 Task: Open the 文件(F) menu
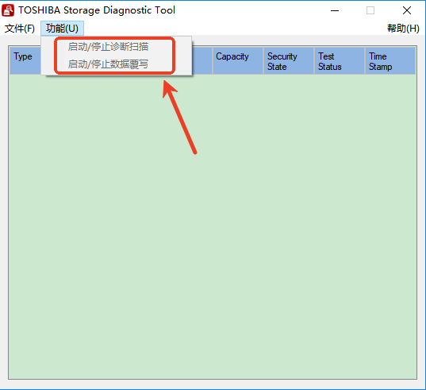[x=20, y=29]
